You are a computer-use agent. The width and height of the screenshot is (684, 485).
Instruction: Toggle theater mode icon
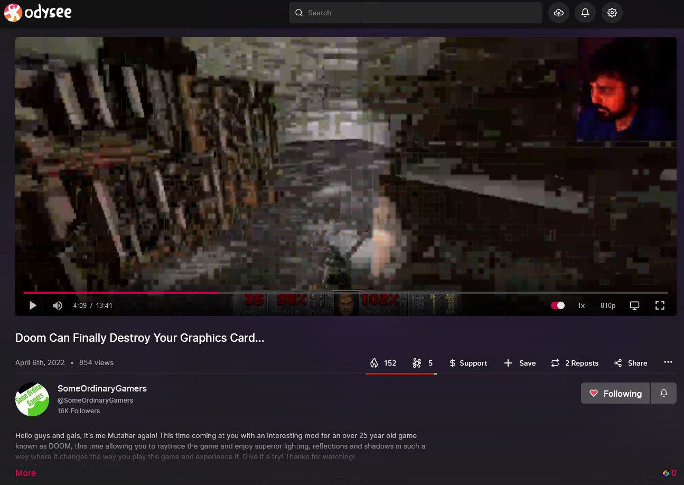[x=635, y=305]
